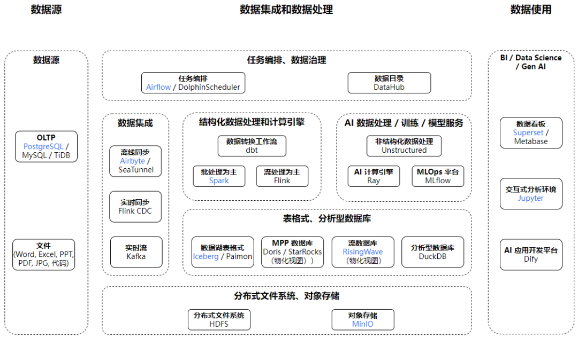578x338 pixels.
Task: Click the 数据集成和数据处理 page heading
Action: coord(286,10)
